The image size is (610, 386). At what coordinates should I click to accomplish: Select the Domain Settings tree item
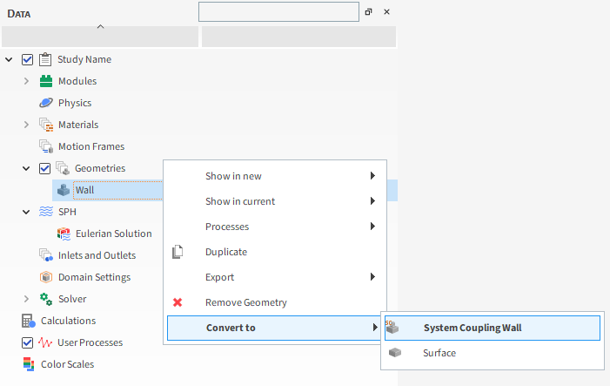tap(95, 277)
